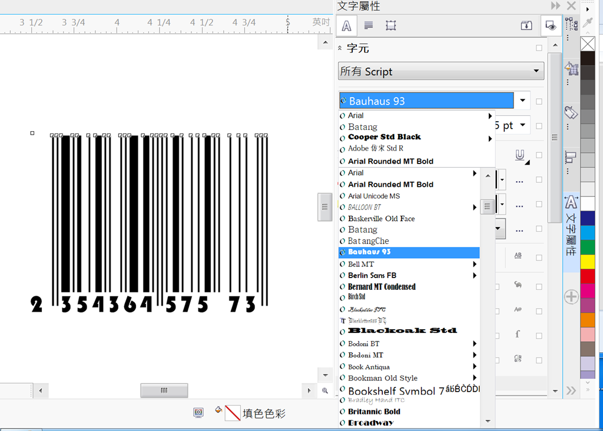Toggle checkbox beside the AB caps icon
The width and height of the screenshot is (603, 431).
(x=539, y=258)
